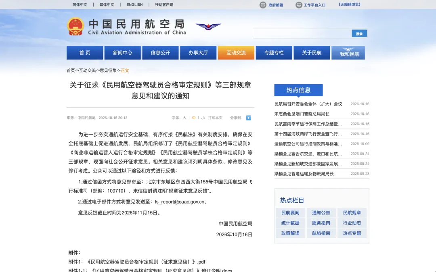Open 新闻中心 navigation tab

[123, 53]
